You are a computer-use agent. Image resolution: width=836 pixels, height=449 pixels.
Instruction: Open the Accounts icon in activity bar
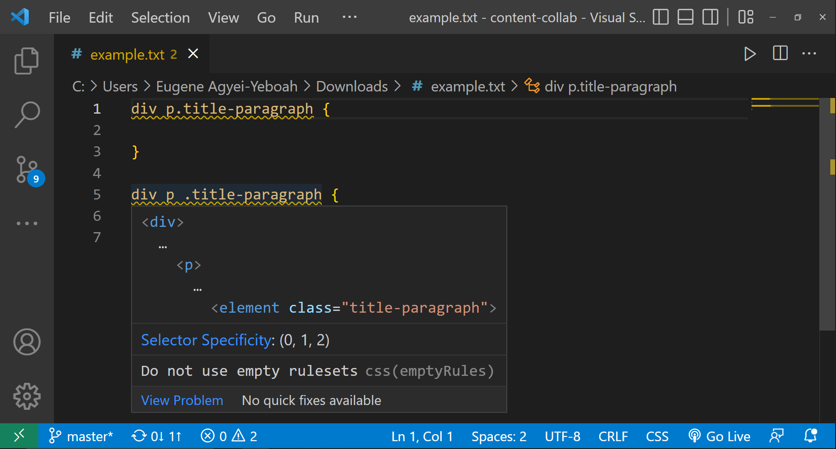point(27,342)
